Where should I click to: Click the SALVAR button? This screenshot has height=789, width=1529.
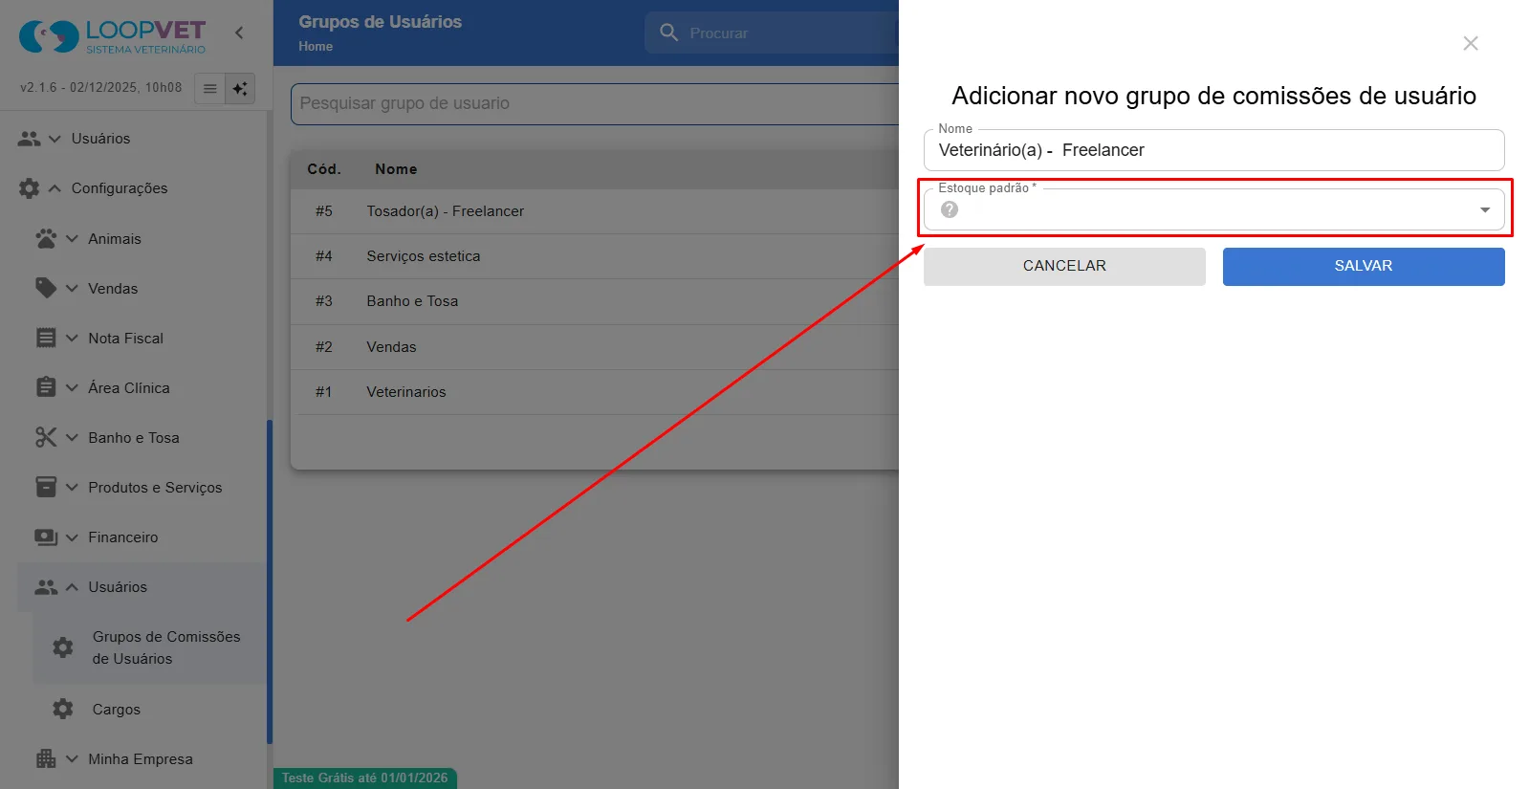tap(1364, 266)
